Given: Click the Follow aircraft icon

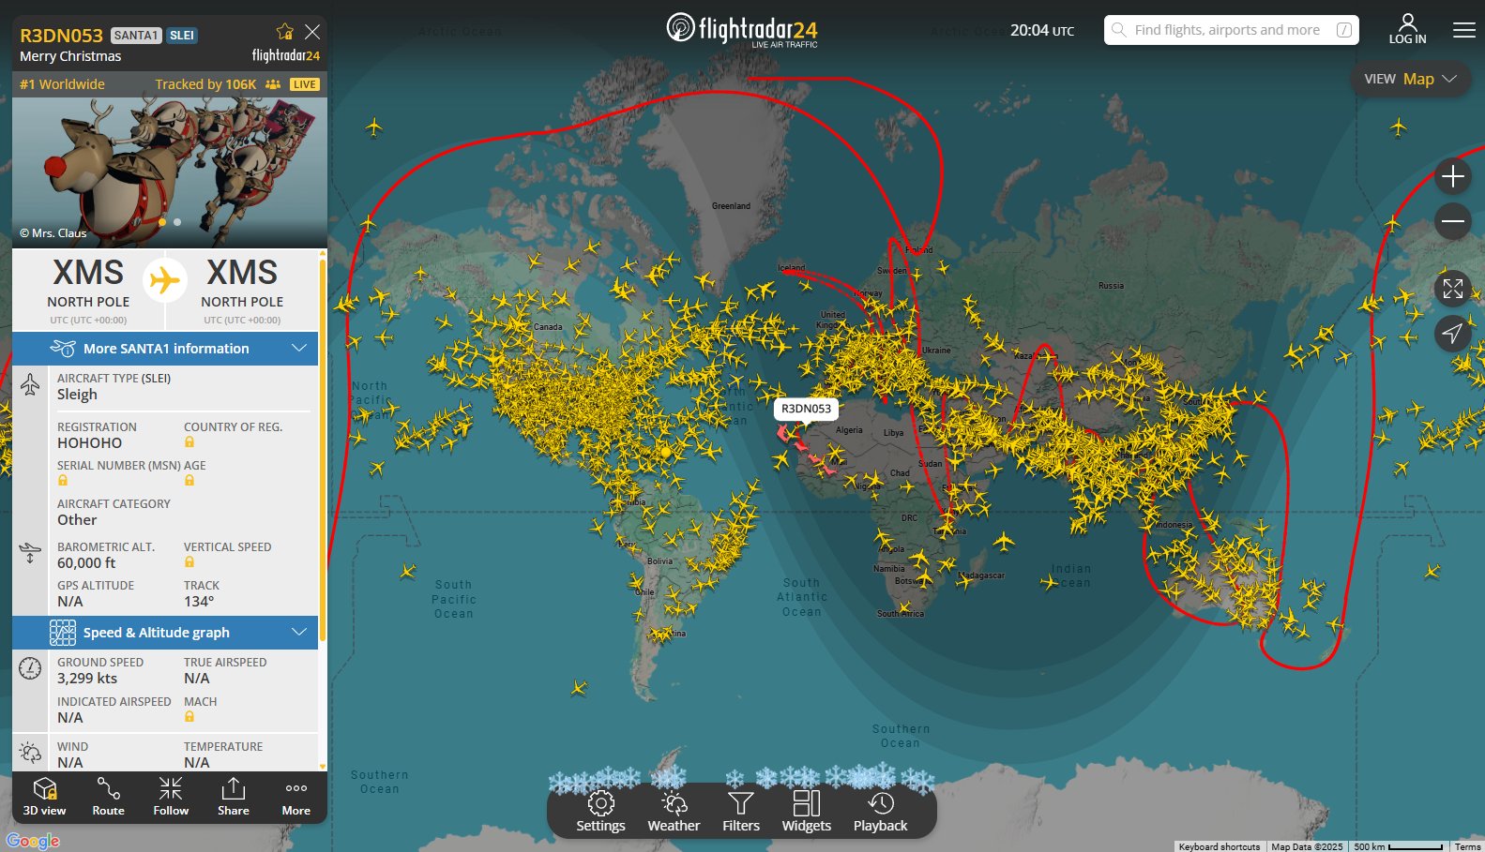Looking at the screenshot, I should (x=171, y=797).
